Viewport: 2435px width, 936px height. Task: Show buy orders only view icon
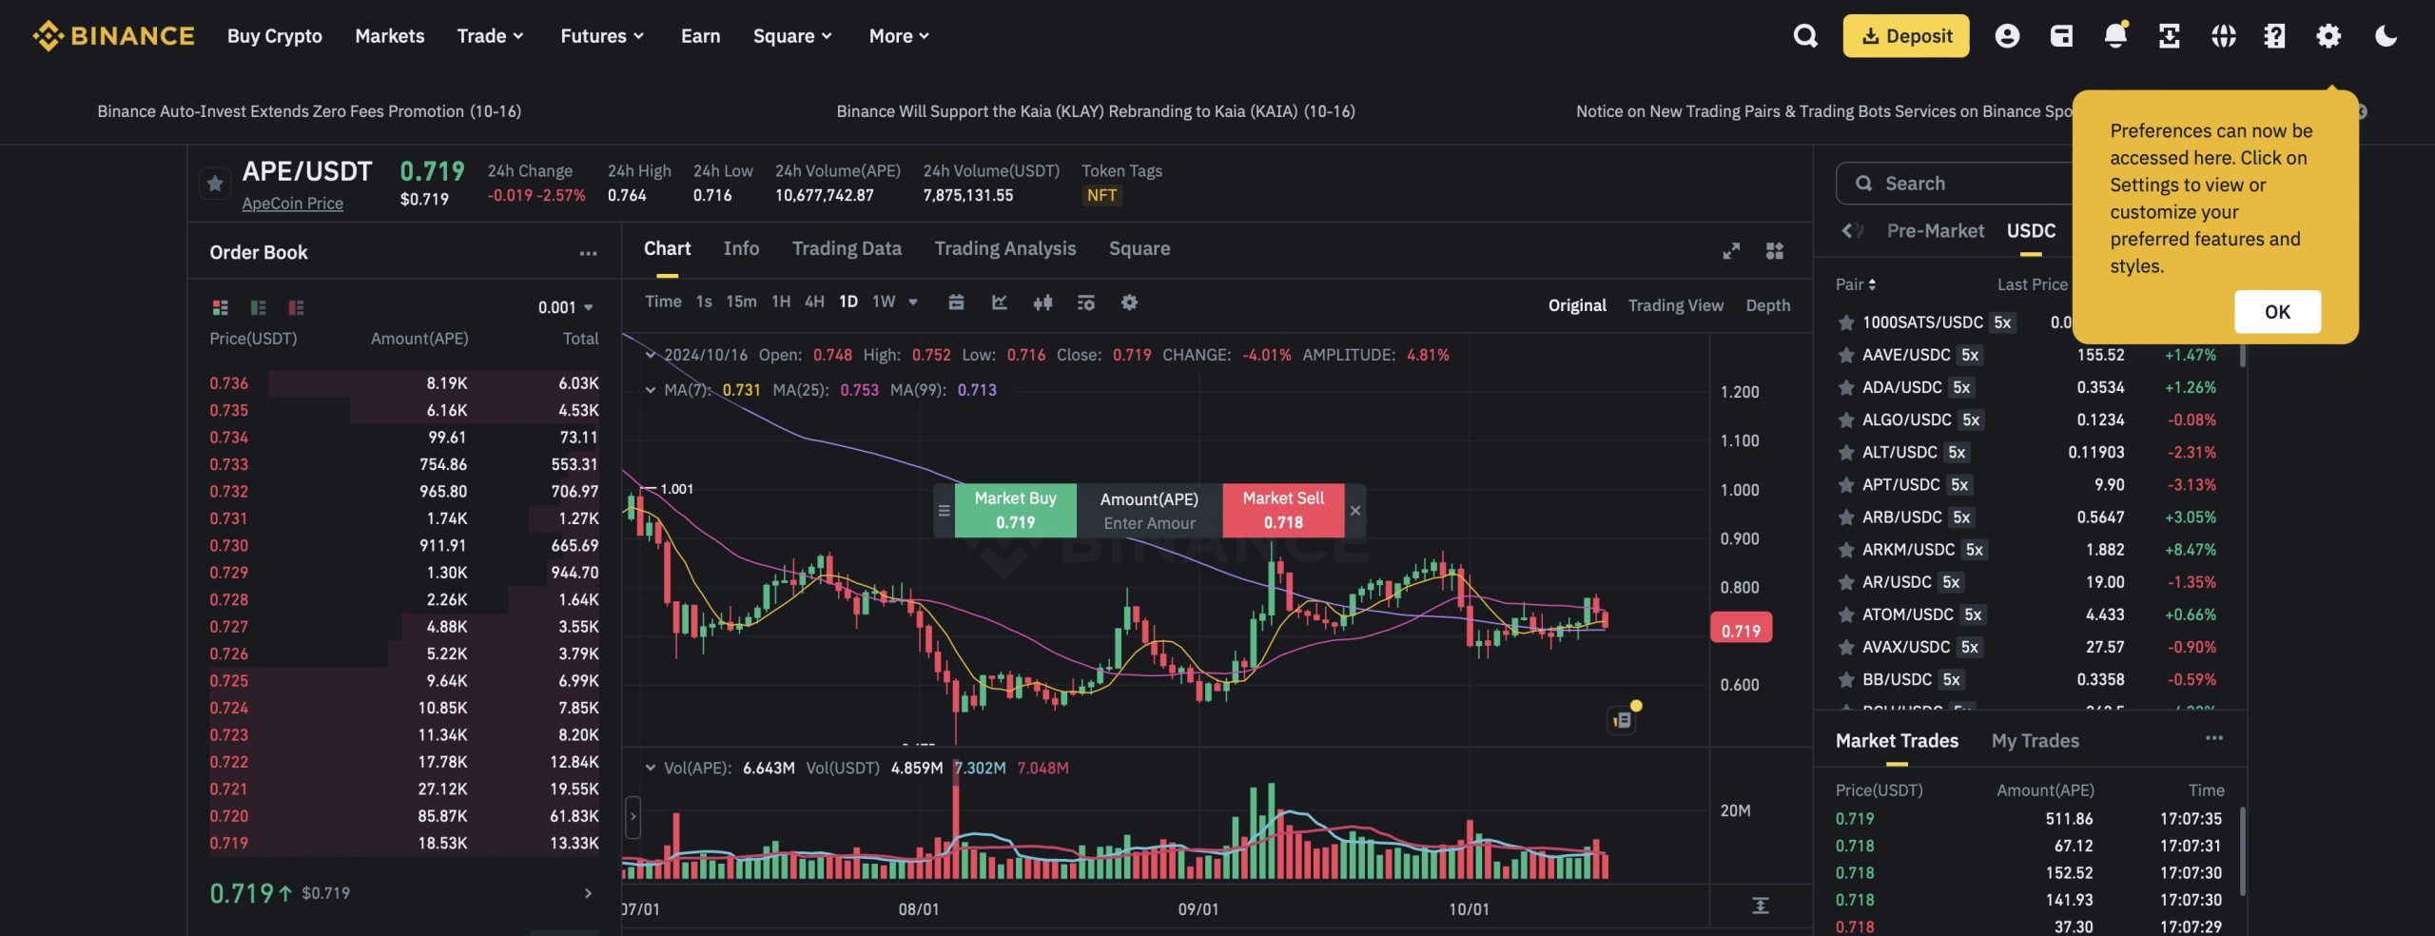[x=258, y=307]
